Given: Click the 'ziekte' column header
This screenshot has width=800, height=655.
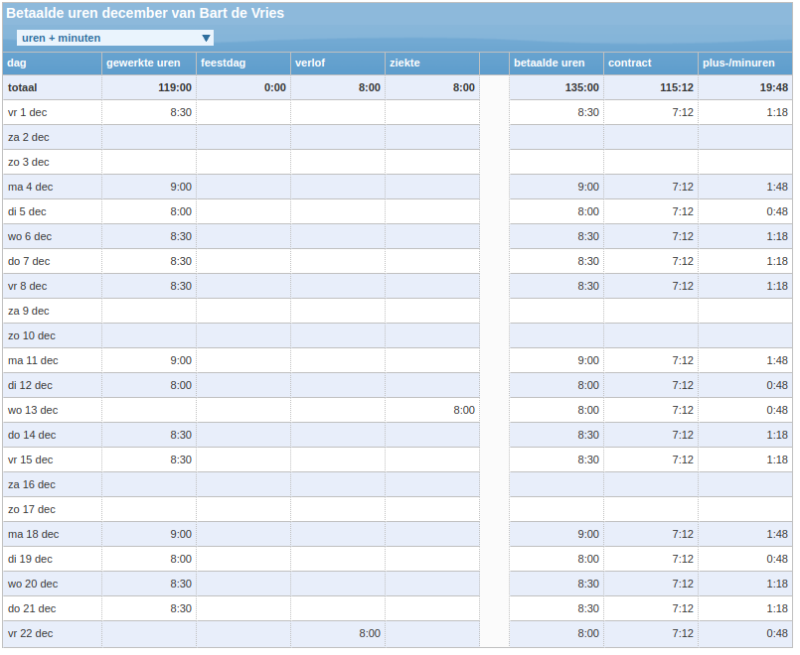Looking at the screenshot, I should coord(404,63).
